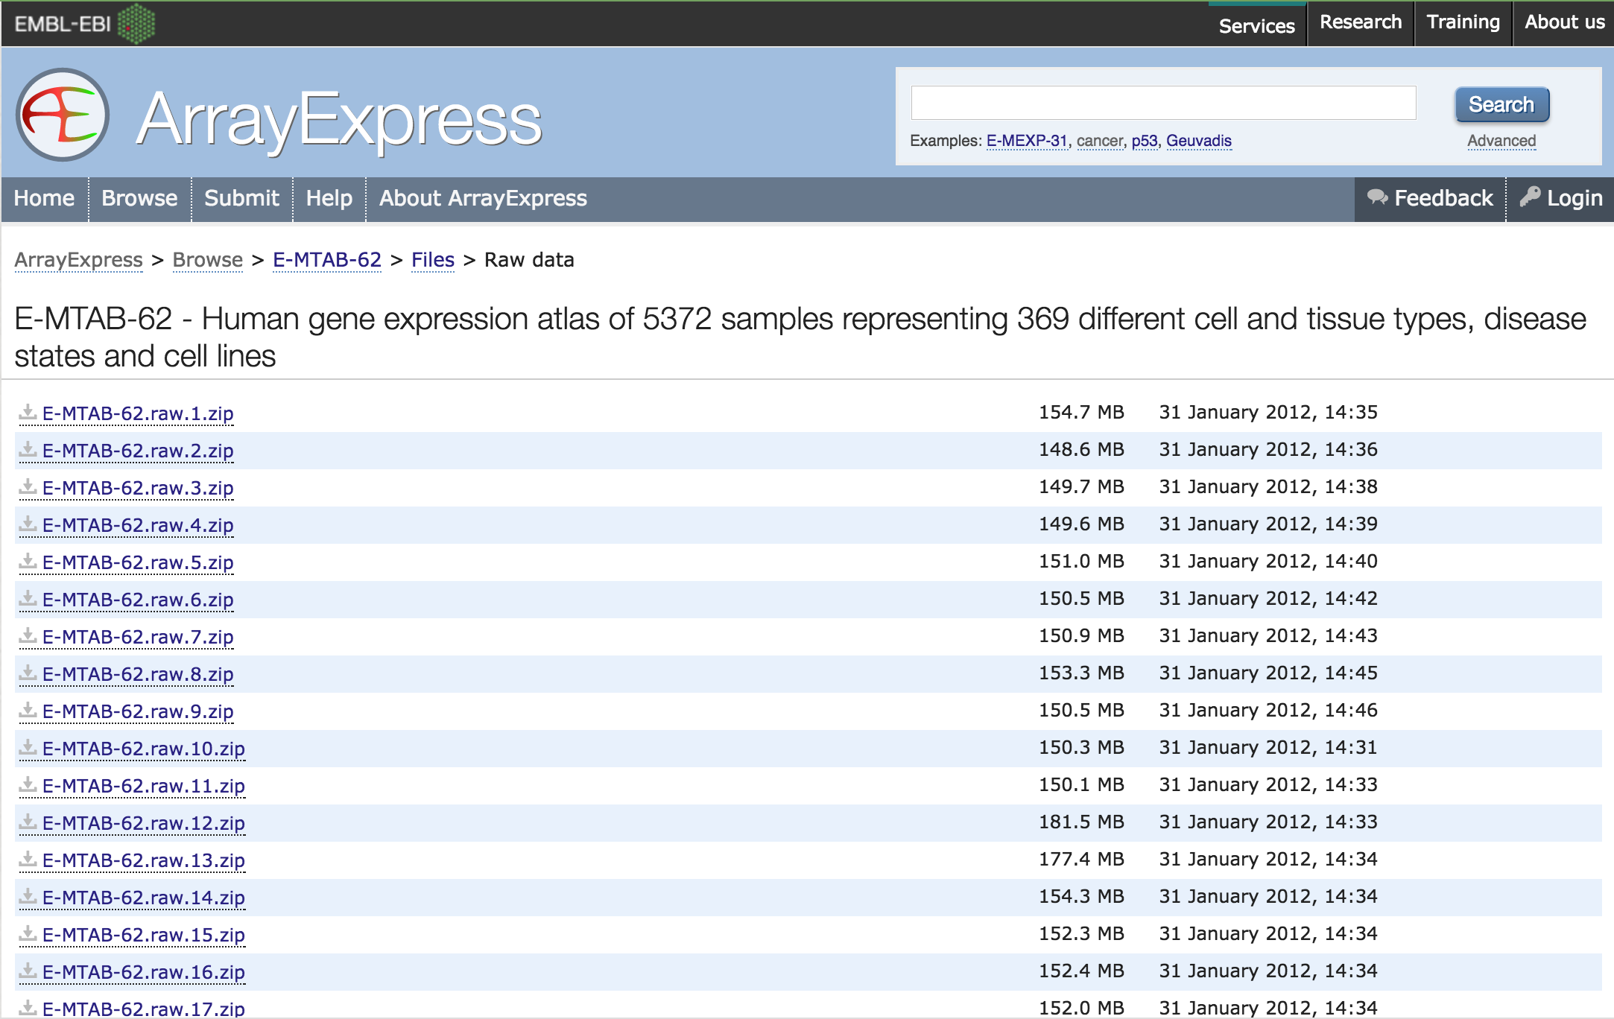This screenshot has height=1019, width=1614.
Task: Click the Feedback button
Action: 1430,198
